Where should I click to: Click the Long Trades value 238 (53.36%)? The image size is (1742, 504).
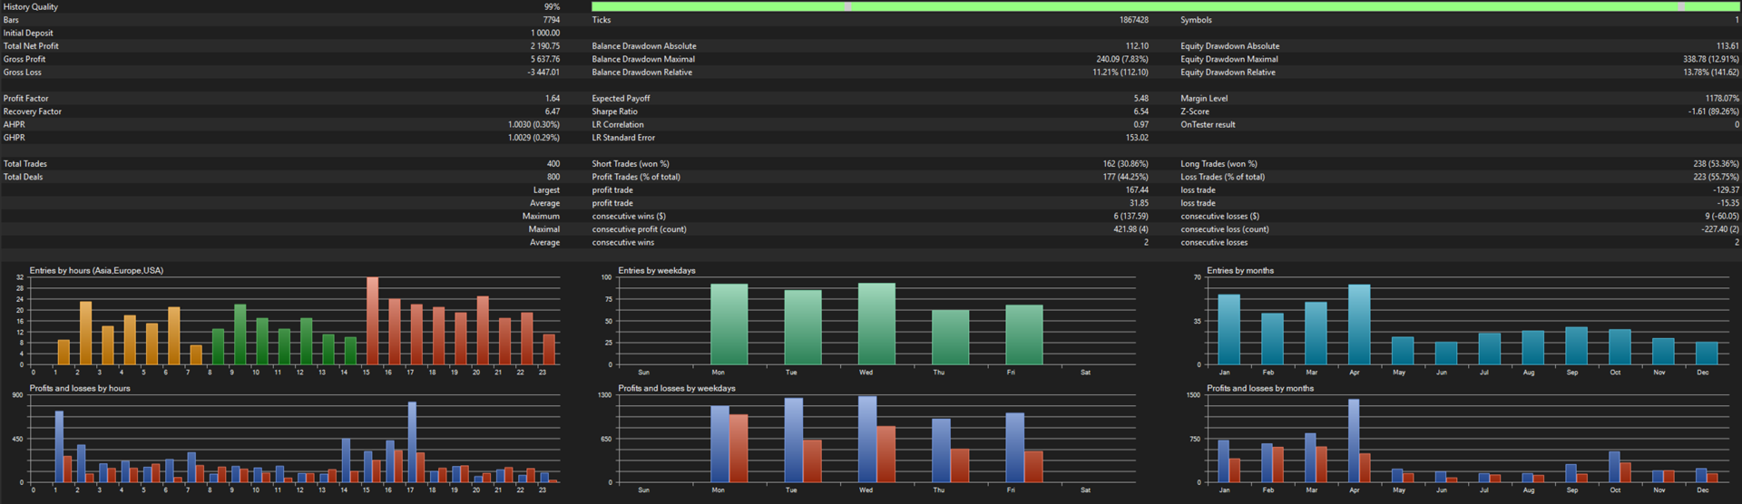(1716, 164)
